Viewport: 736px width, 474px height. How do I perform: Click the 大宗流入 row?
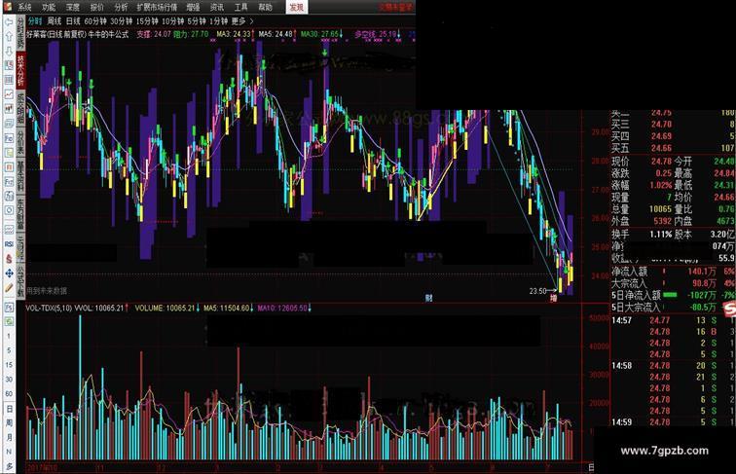tap(673, 283)
